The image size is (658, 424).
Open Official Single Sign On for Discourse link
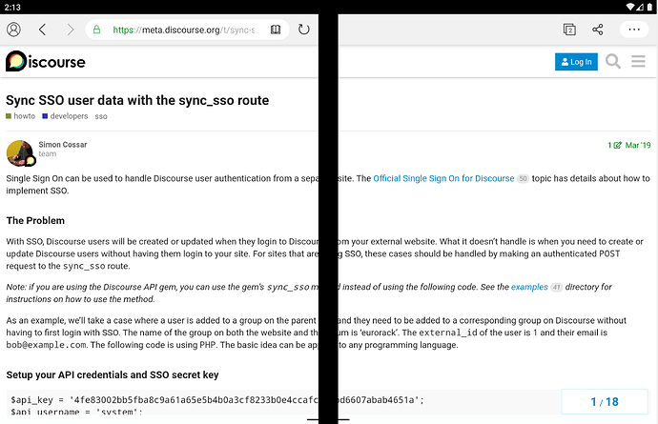tap(443, 179)
